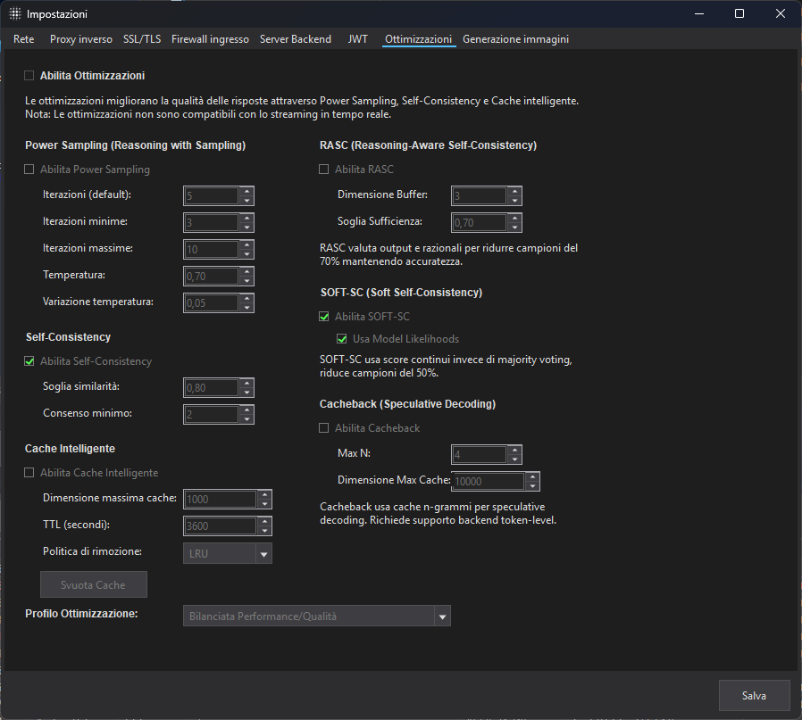This screenshot has width=802, height=720.
Task: Raise Temperatura using the up arrow
Action: 247,272
